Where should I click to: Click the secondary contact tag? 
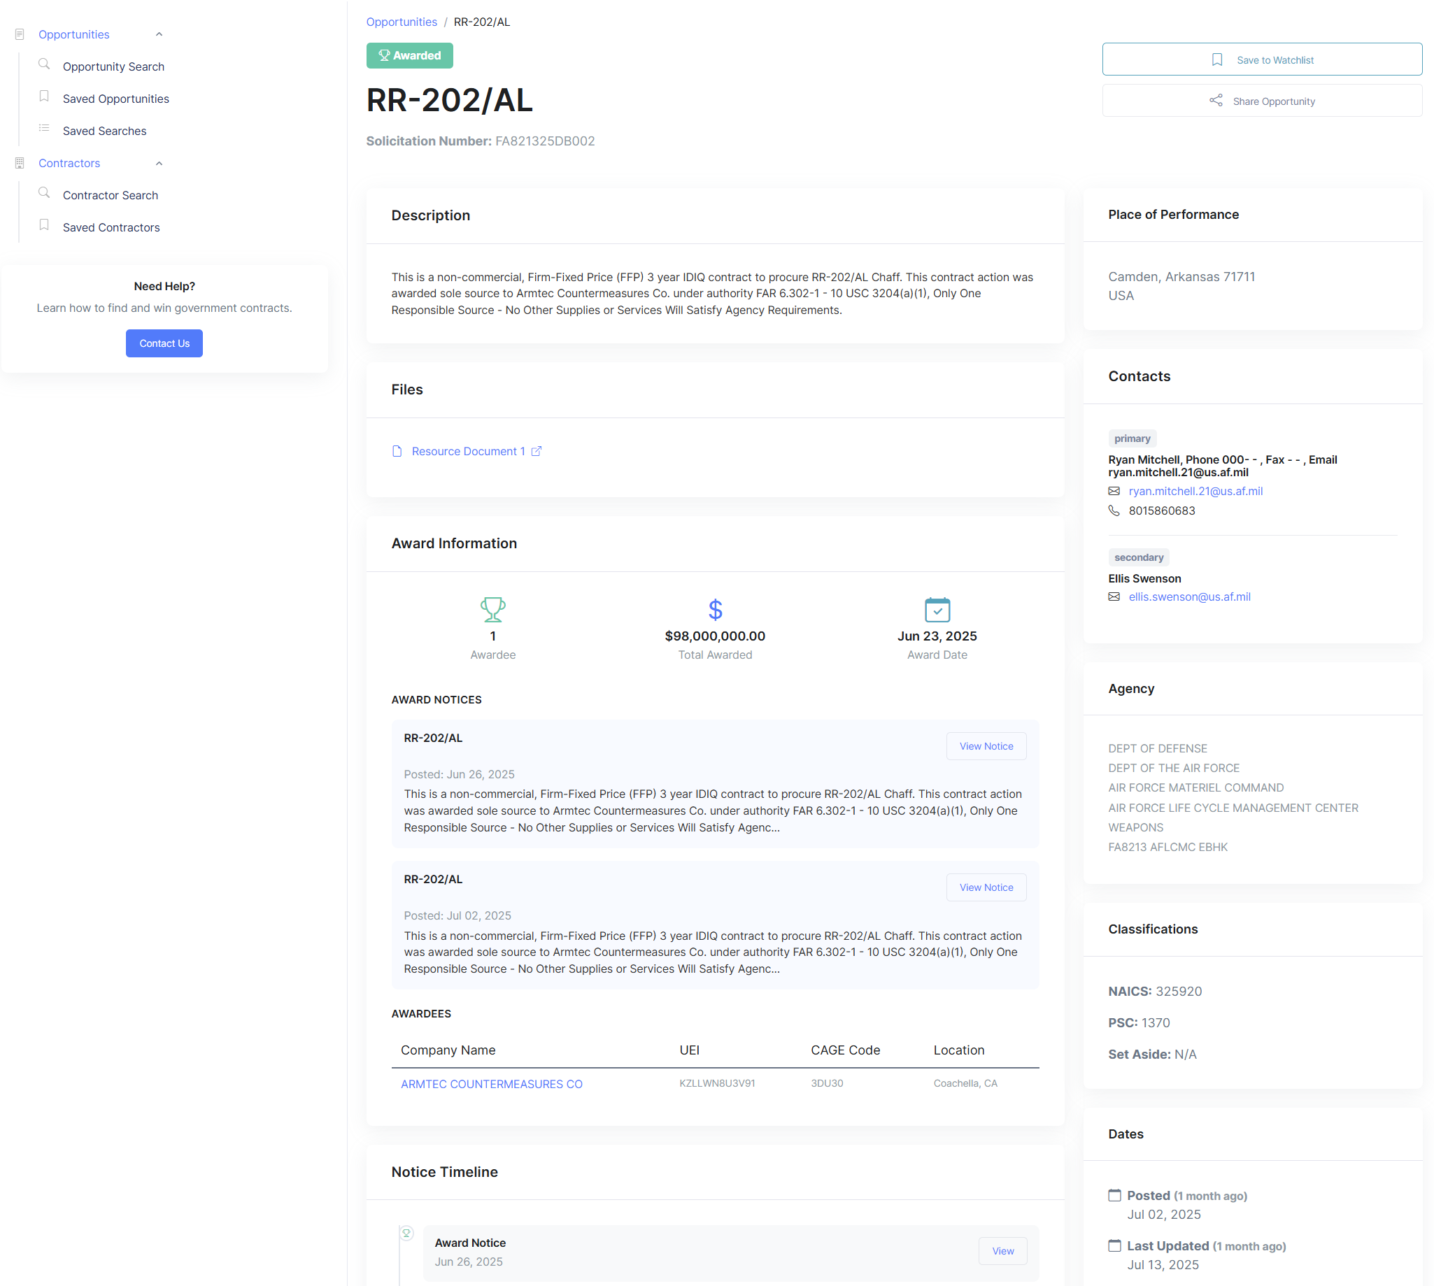coord(1139,557)
